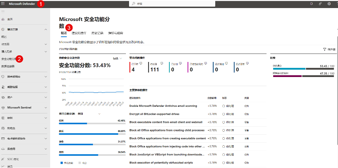Click the search magnifier icon in top bar
Image resolution: width=338 pixels, height=168 pixels.
click(x=134, y=4)
